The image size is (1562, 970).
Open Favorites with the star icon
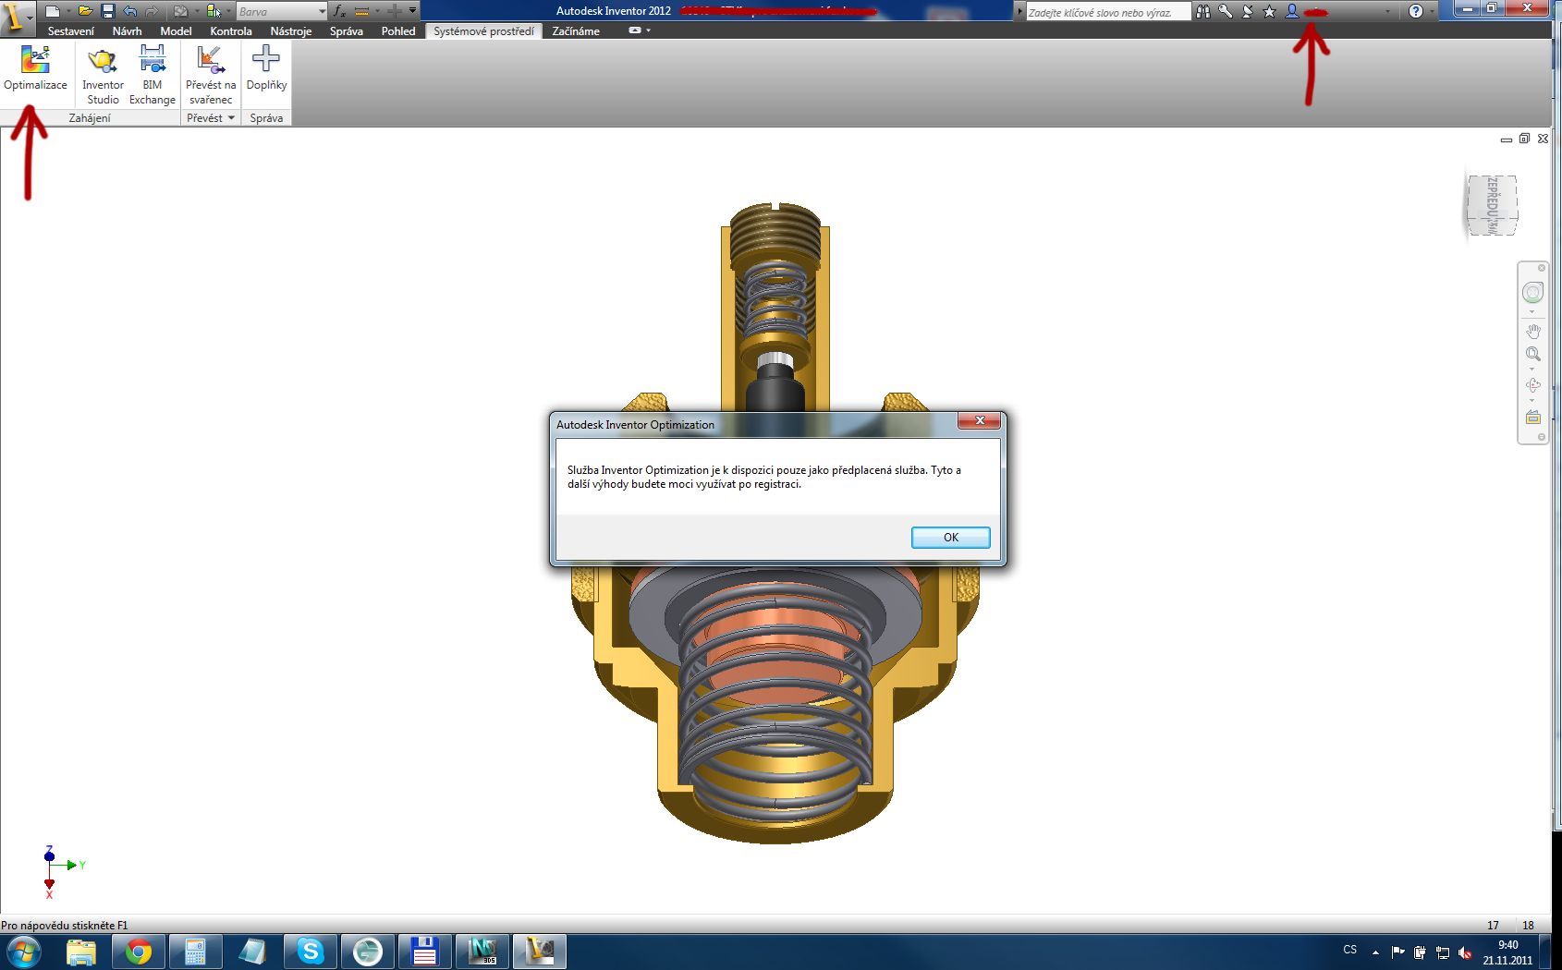(1269, 11)
